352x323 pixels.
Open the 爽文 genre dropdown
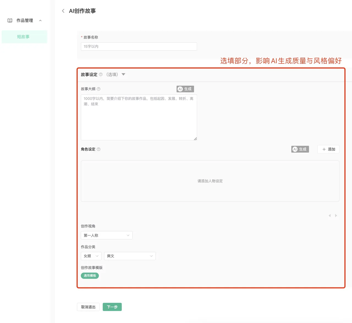click(x=130, y=256)
